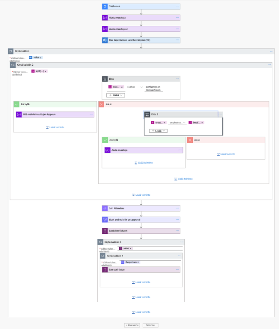The width and height of the screenshot is (279, 329).
Task: Click the "+ Uusi vaihe" button
Action: (132, 325)
